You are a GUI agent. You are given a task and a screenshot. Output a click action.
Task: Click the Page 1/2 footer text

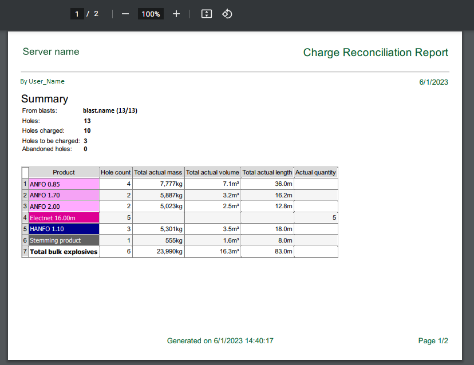[433, 341]
